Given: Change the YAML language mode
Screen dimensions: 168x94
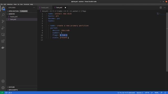Looking at the screenshot, I should [x=156, y=93].
